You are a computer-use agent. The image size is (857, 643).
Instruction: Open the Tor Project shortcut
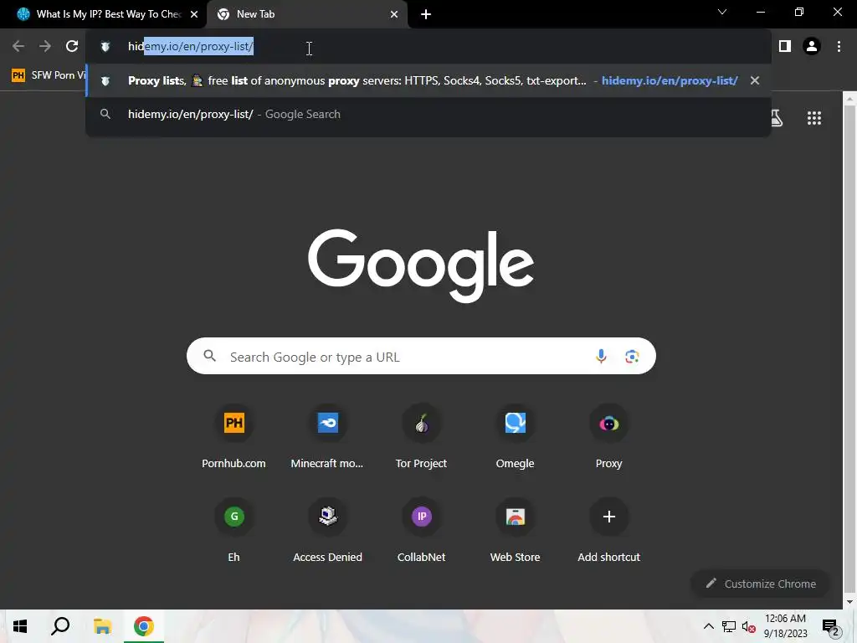click(x=422, y=437)
